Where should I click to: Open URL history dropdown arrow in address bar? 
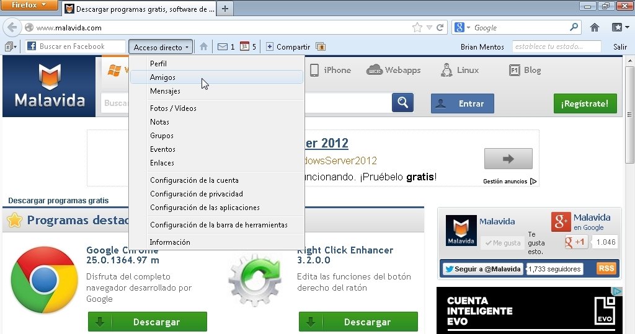(429, 27)
